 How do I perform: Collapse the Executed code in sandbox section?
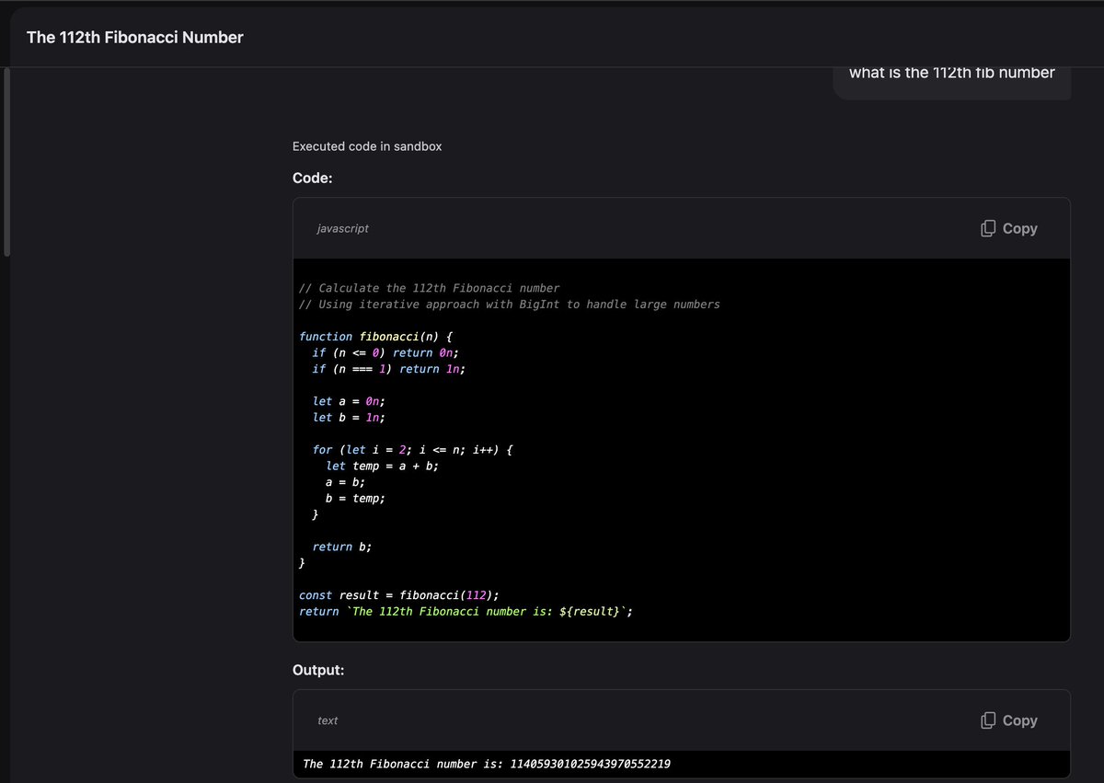point(366,146)
